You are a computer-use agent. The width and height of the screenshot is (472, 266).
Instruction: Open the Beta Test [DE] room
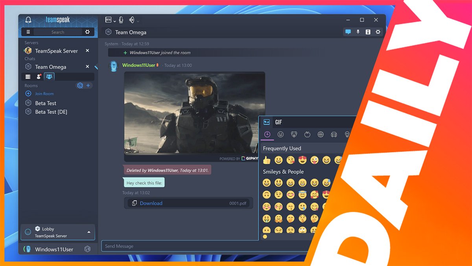coord(51,112)
